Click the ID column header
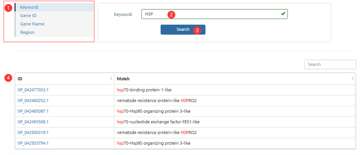 (64, 79)
